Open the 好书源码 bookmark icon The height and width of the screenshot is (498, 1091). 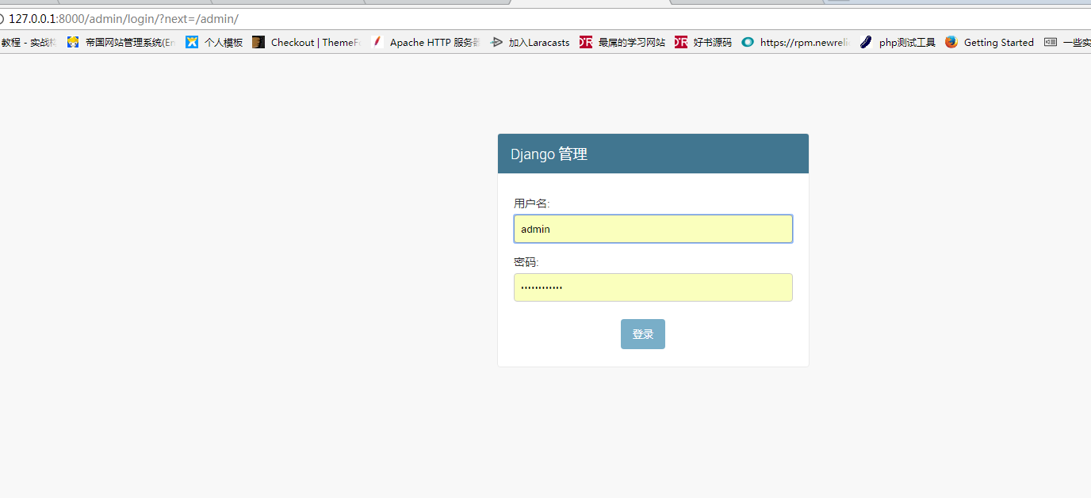pos(681,43)
